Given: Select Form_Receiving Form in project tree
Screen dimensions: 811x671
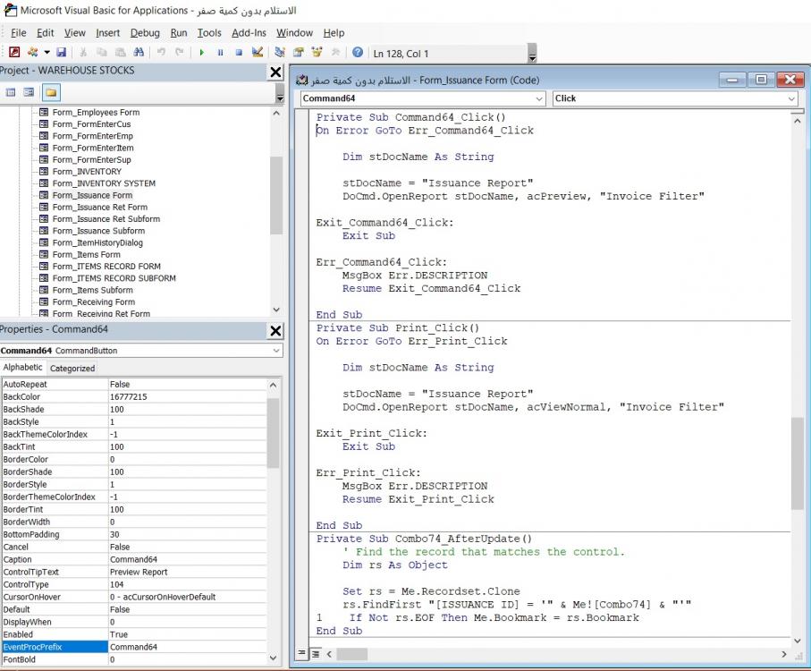Looking at the screenshot, I should pyautogui.click(x=94, y=302).
